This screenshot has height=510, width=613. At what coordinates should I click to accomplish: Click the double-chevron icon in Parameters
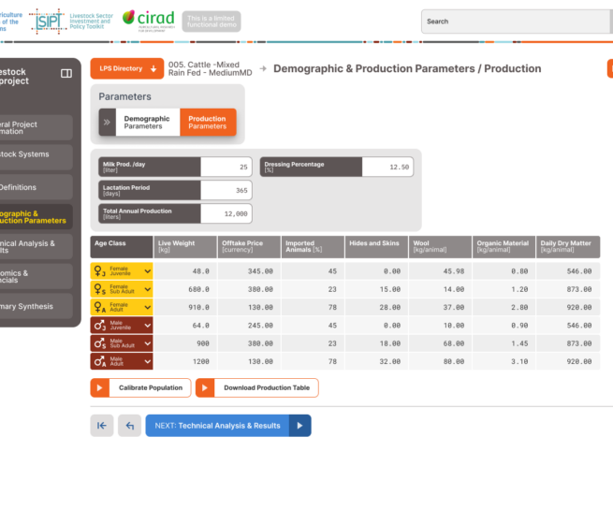[108, 123]
